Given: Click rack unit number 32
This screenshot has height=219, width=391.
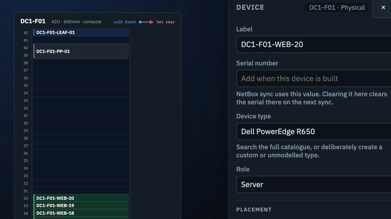Looking at the screenshot, I should pyautogui.click(x=26, y=108).
